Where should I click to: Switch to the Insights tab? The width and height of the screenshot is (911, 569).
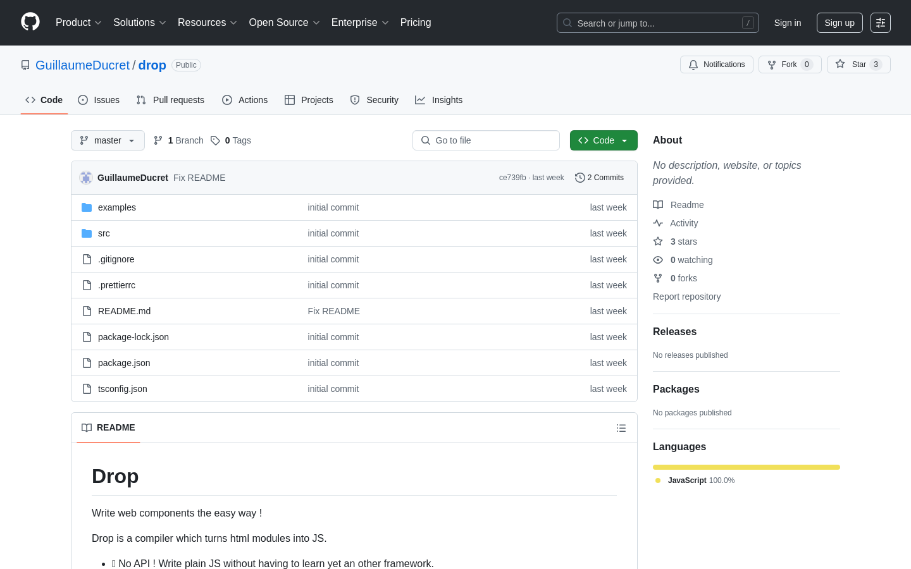[x=438, y=100]
